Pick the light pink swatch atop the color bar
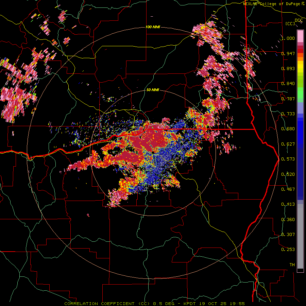 [x=300, y=36]
